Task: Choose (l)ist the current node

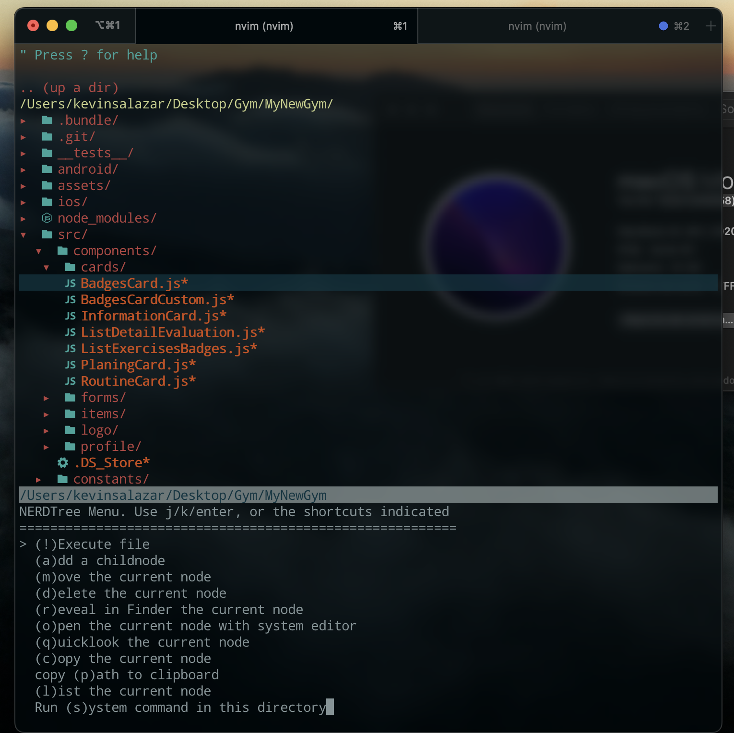Action: coord(123,691)
